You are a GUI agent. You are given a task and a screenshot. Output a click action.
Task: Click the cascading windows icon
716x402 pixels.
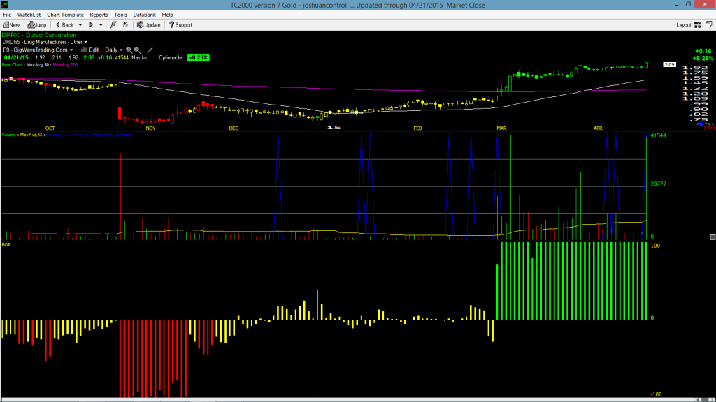(709, 24)
